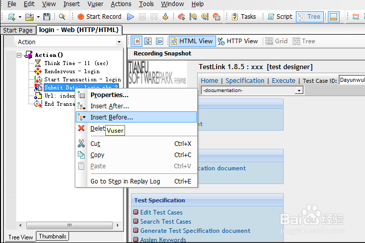Viewport: 365px width, 243px height.
Task: Open the Edit menu
Action: click(29, 4)
